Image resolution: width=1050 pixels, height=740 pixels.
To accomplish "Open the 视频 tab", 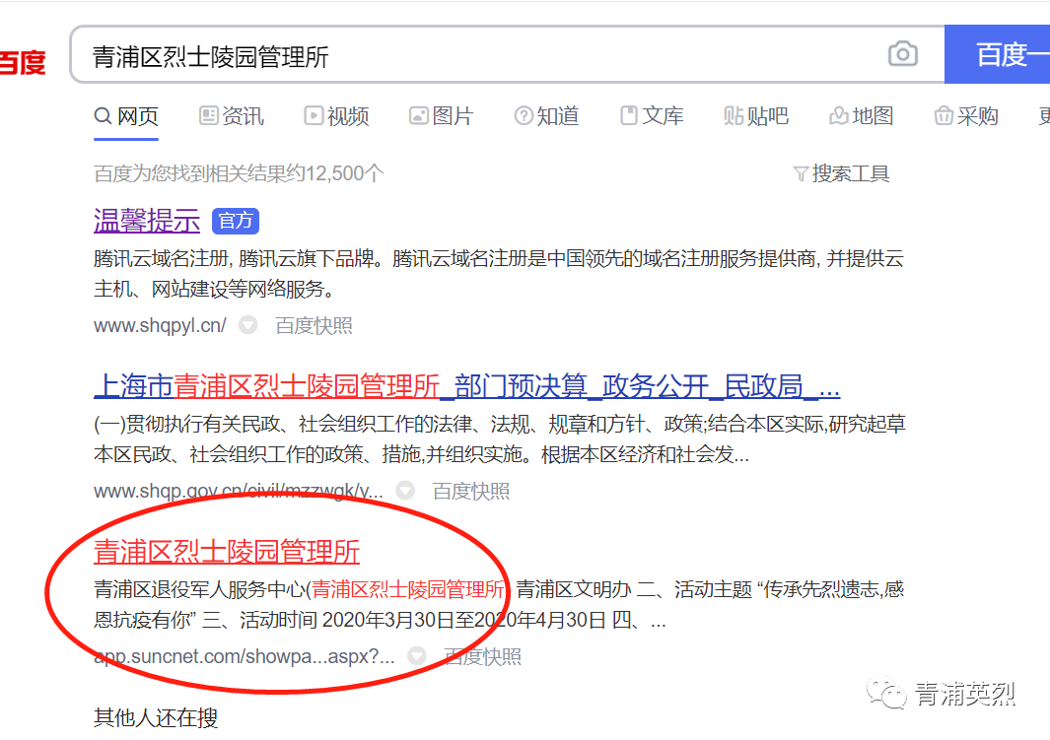I will 336,116.
